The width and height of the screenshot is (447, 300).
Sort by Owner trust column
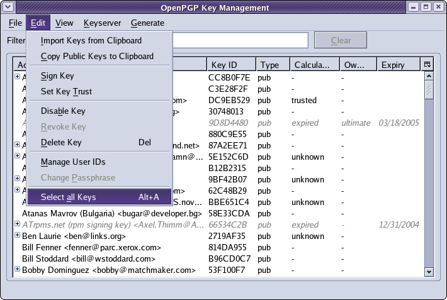[x=358, y=65]
